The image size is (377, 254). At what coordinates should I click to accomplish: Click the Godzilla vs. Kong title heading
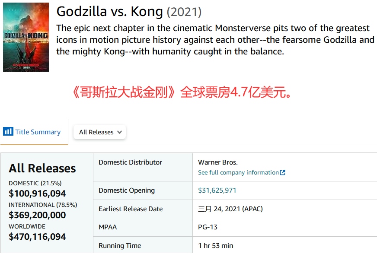point(110,12)
